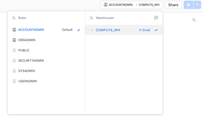Click the checkmark next to COMPUTE_WH
The height and width of the screenshot is (116, 203).
(156, 30)
